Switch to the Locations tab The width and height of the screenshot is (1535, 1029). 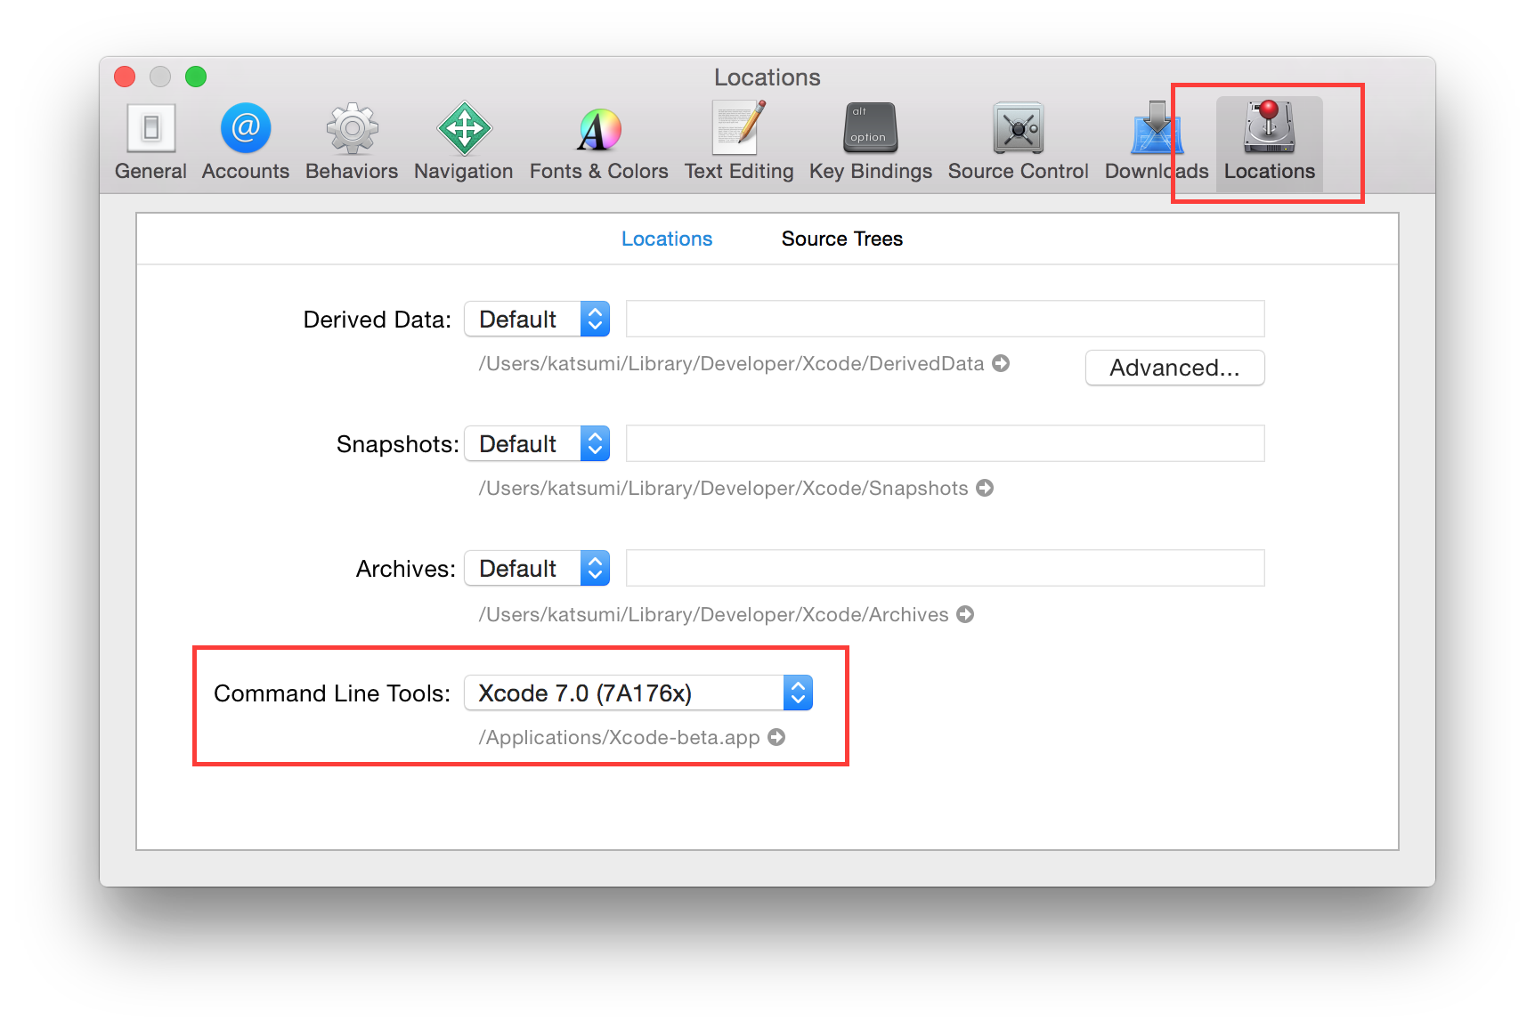(667, 239)
